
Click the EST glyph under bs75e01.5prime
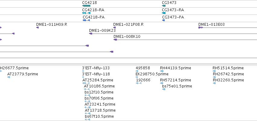coord(164,89)
